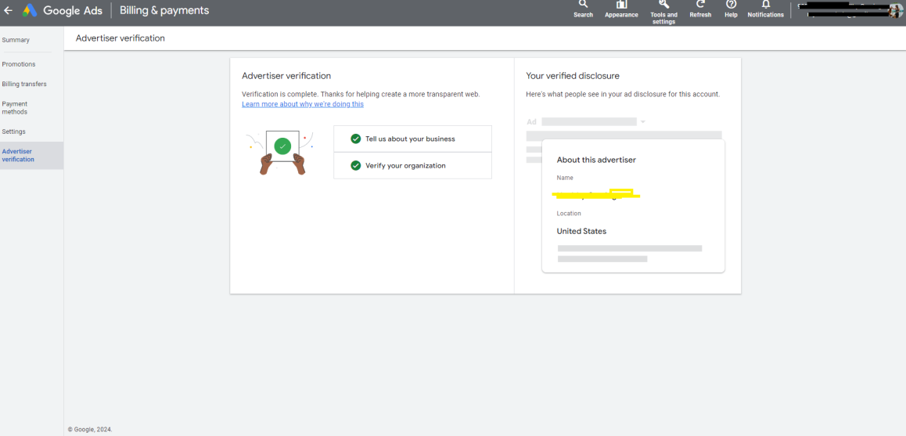
Task: Click the back arrow icon
Action: [x=8, y=10]
